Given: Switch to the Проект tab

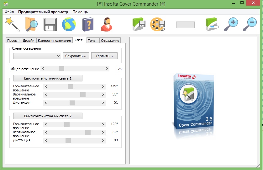Looking at the screenshot, I should [x=13, y=41].
